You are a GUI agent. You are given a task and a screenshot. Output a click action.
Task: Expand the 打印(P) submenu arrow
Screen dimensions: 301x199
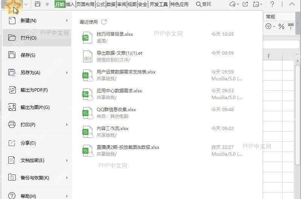tap(67, 125)
